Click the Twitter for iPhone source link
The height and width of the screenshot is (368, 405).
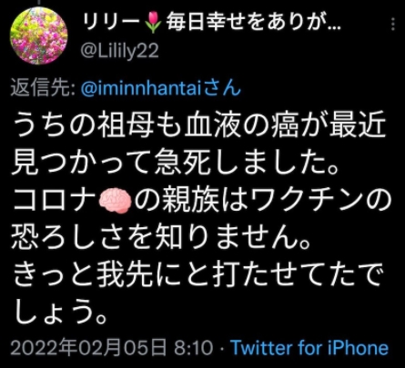(309, 347)
